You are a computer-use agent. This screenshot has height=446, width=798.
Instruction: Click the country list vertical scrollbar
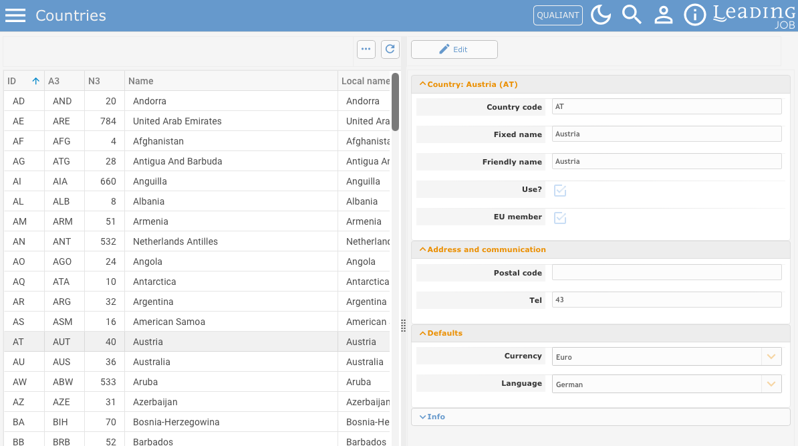[395, 102]
